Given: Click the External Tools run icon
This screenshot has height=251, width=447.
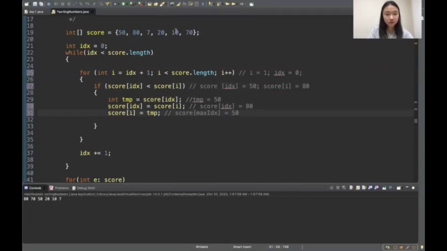Looking at the screenshot, I should click(x=140, y=4).
